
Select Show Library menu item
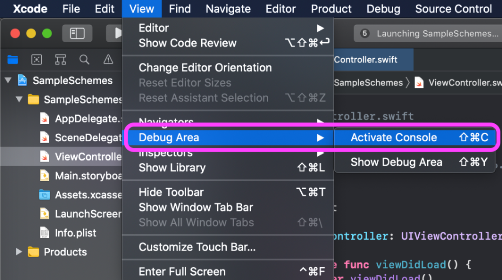click(228, 168)
